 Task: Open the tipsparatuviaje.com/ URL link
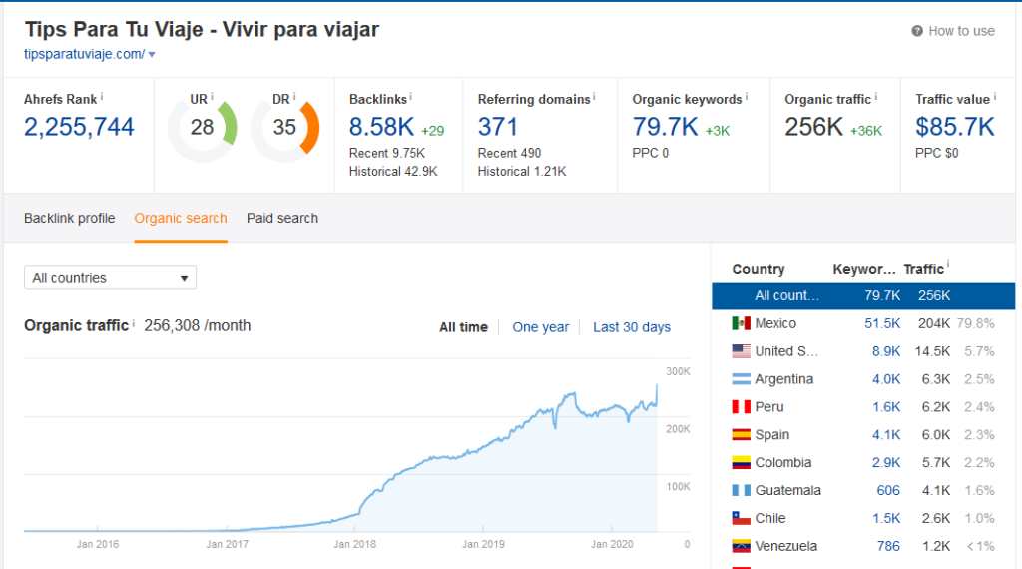pos(84,54)
